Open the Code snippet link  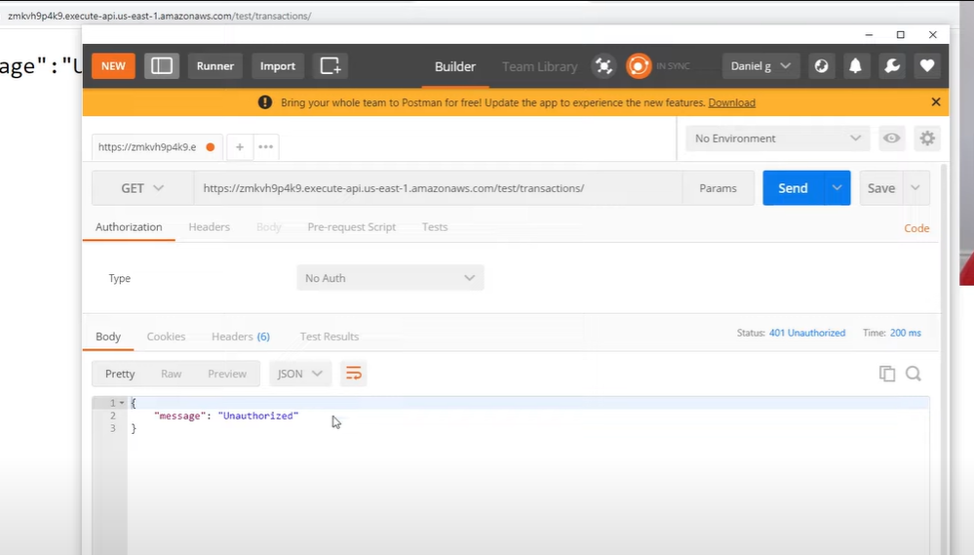pos(916,228)
